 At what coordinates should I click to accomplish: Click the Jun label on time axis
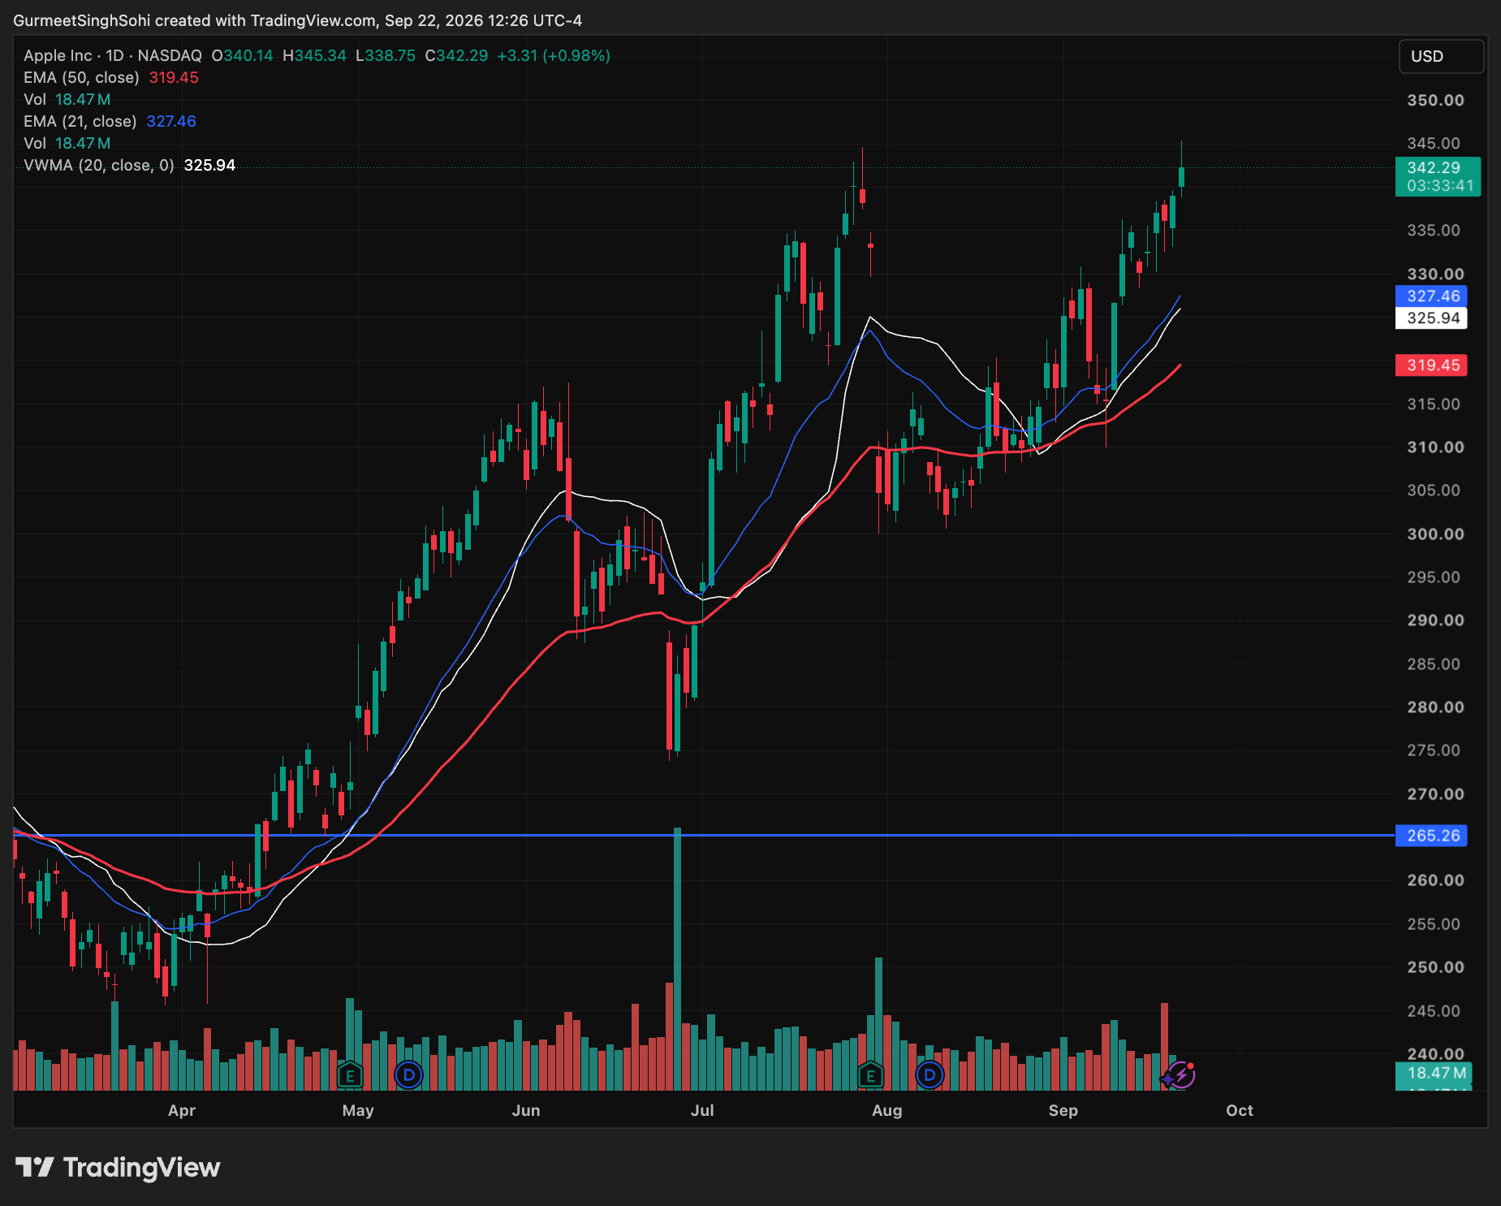coord(526,1110)
